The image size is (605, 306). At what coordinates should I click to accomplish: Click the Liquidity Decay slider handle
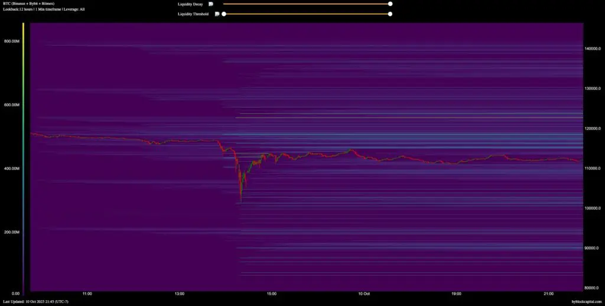point(390,4)
